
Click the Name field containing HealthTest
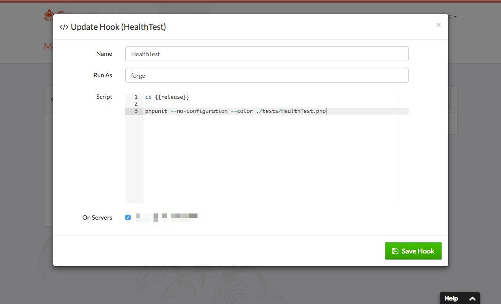tap(267, 54)
